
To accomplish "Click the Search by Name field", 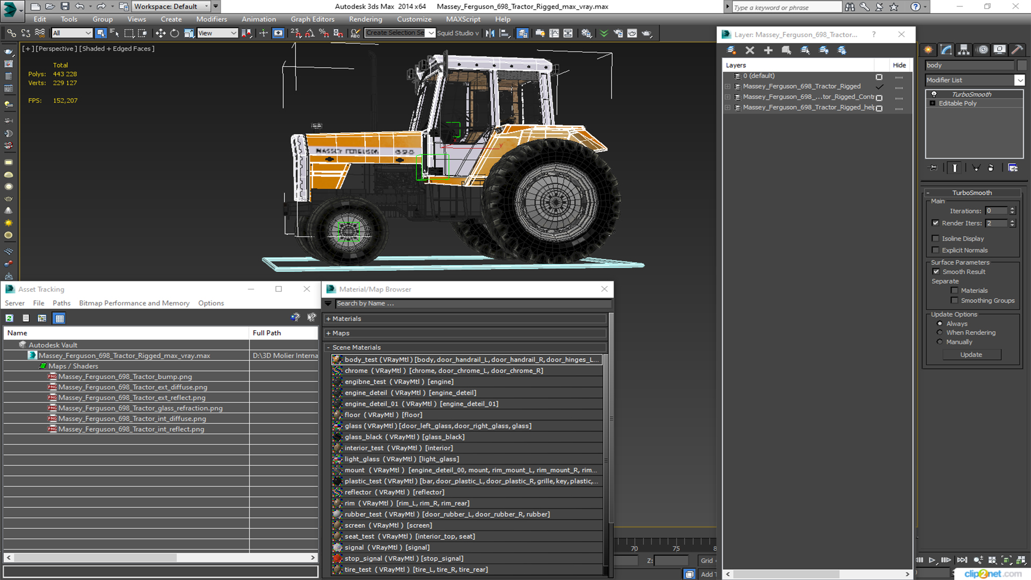I will coord(473,304).
